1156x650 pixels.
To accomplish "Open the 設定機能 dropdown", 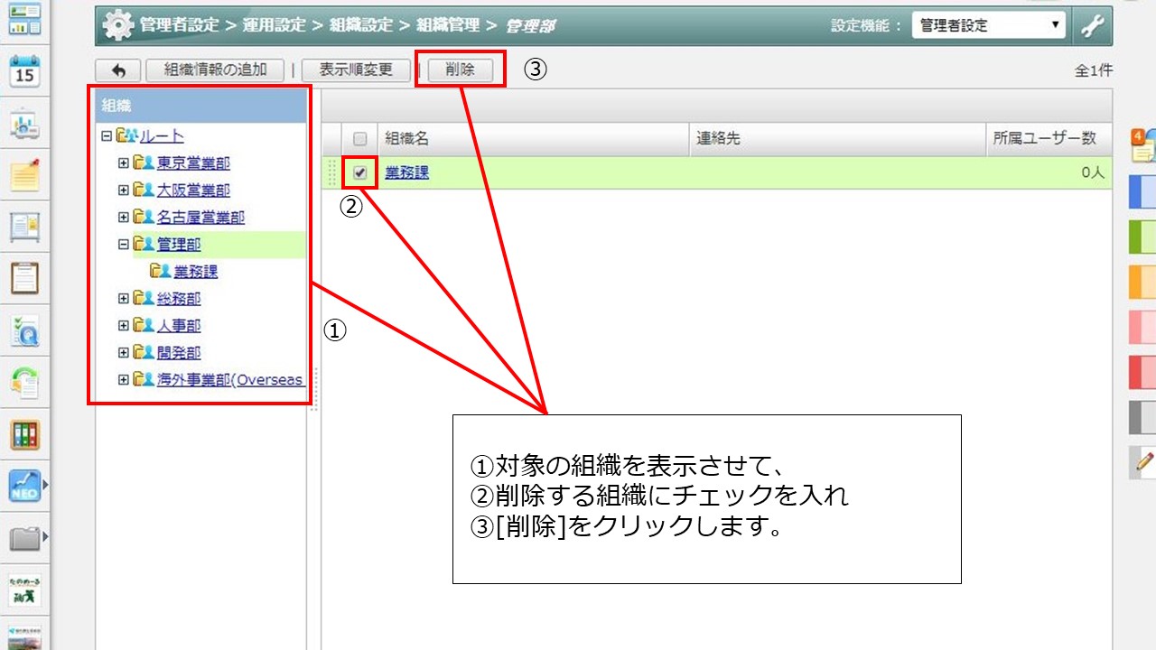I will [989, 26].
